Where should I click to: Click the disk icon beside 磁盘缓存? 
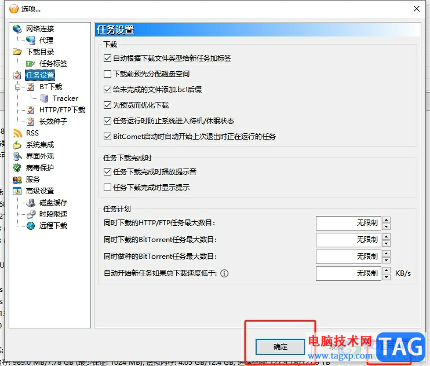pos(31,203)
